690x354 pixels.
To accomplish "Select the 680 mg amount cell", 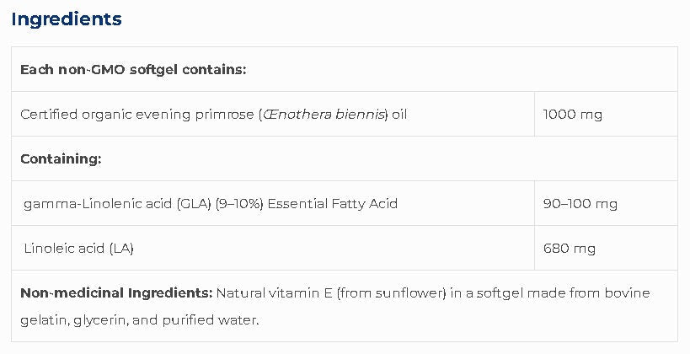I will [x=570, y=248].
